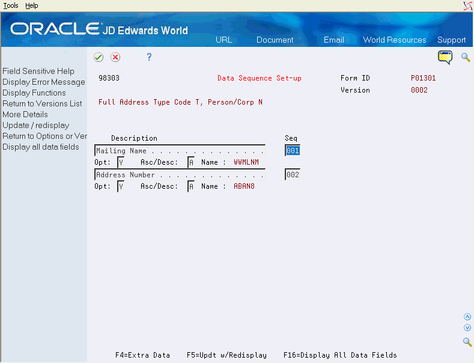The image size is (474, 363).
Task: Open the Tools menu
Action: pyautogui.click(x=11, y=5)
